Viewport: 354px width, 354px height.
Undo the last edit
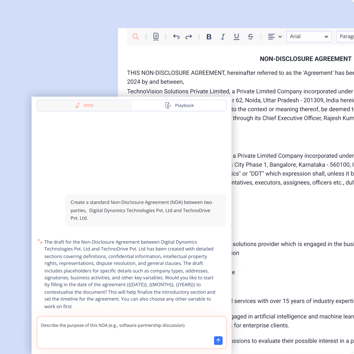[176, 37]
